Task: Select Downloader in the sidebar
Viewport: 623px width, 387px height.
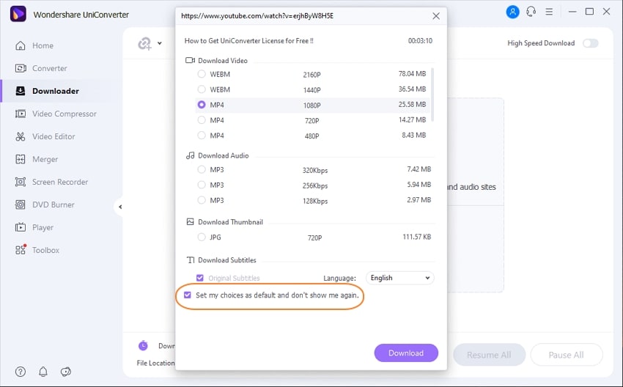Action: [56, 91]
